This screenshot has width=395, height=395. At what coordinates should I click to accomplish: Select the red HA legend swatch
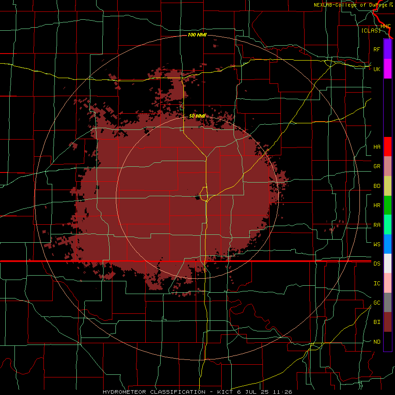388,147
